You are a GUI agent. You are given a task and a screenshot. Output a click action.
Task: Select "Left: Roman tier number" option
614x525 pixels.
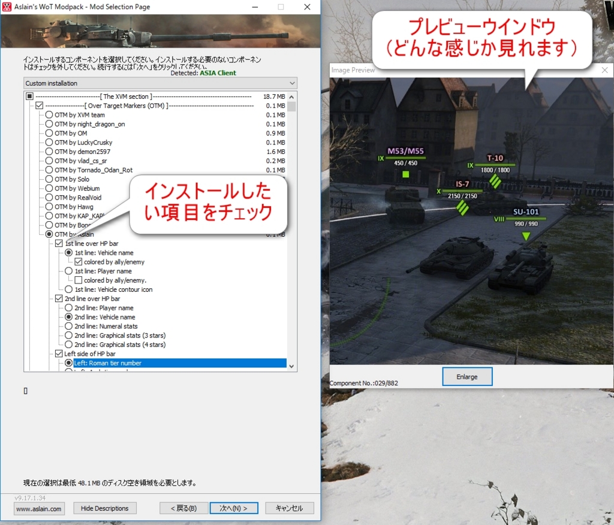68,363
